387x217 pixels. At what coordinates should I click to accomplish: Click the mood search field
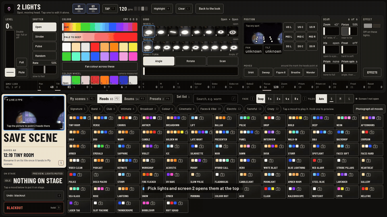coord(215,99)
